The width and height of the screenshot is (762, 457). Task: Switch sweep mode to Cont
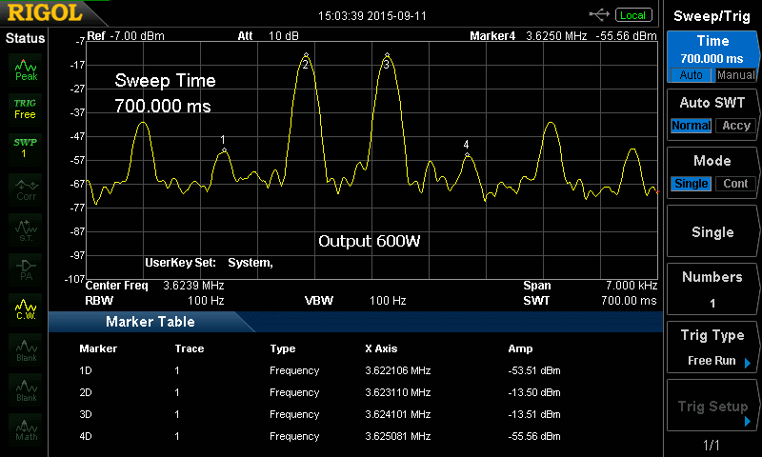(735, 184)
